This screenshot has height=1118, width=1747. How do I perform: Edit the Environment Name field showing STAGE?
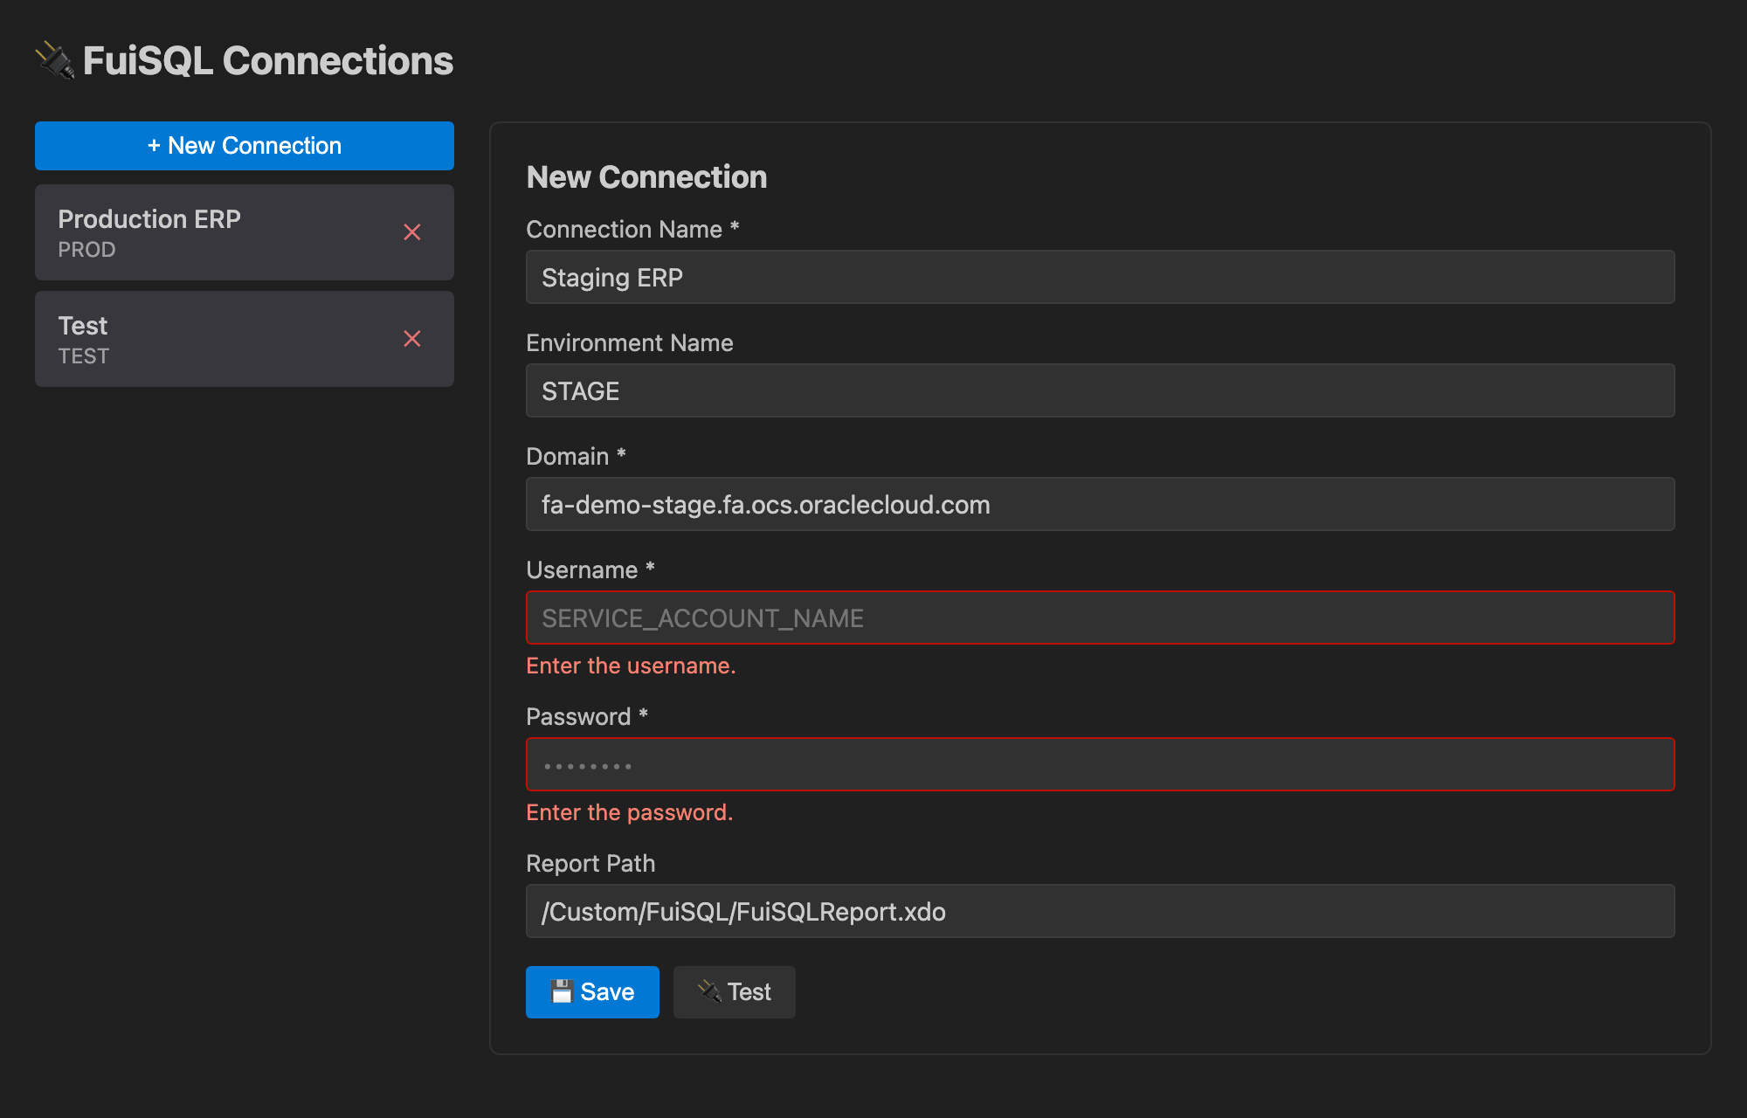tap(1101, 390)
